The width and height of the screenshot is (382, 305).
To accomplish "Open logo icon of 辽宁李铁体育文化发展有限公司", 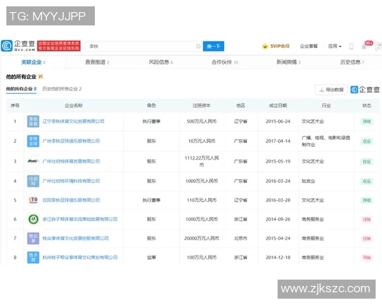I will (x=33, y=121).
